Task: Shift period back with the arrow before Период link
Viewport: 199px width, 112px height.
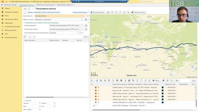Action: (25, 12)
